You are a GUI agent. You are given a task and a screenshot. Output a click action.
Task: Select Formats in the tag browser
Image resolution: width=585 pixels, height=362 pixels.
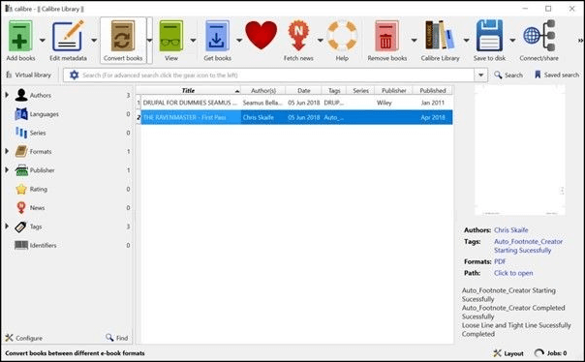tap(41, 151)
